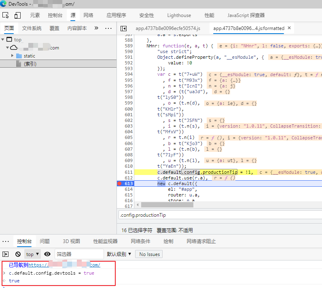This screenshot has width=322, height=288.
Task: Set a breakpoint on line 589
Action: (129, 46)
